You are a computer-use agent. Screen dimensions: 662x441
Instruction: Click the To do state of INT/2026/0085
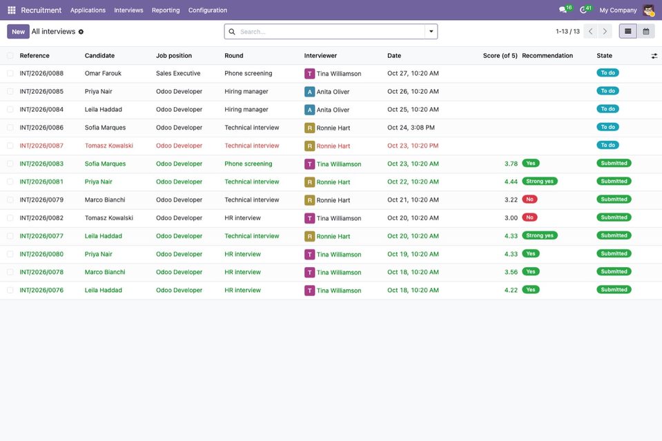click(607, 91)
